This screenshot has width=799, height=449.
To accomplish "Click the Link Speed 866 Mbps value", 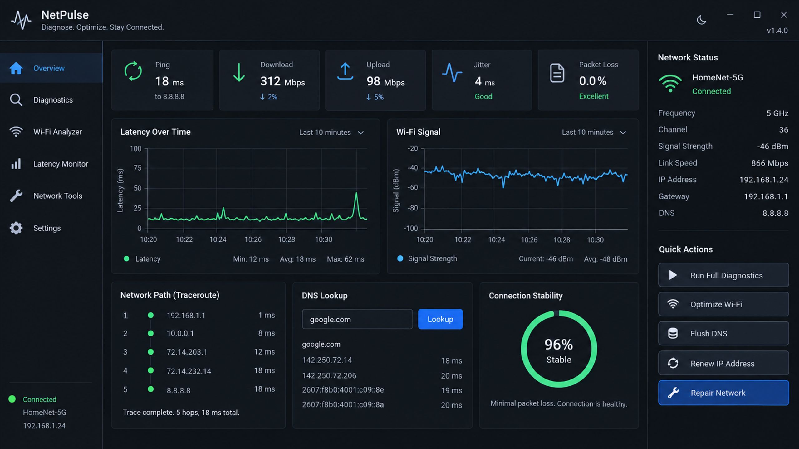I will (x=770, y=163).
